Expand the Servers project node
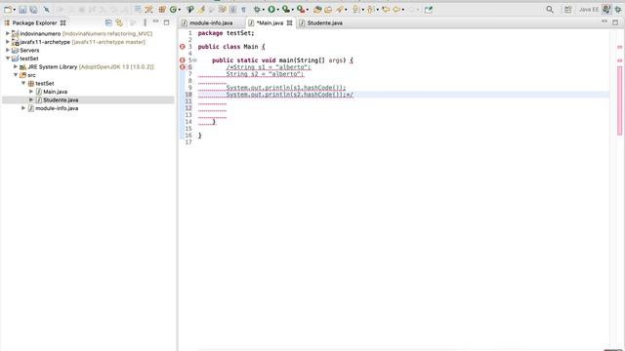This screenshot has width=625, height=351. 8,50
